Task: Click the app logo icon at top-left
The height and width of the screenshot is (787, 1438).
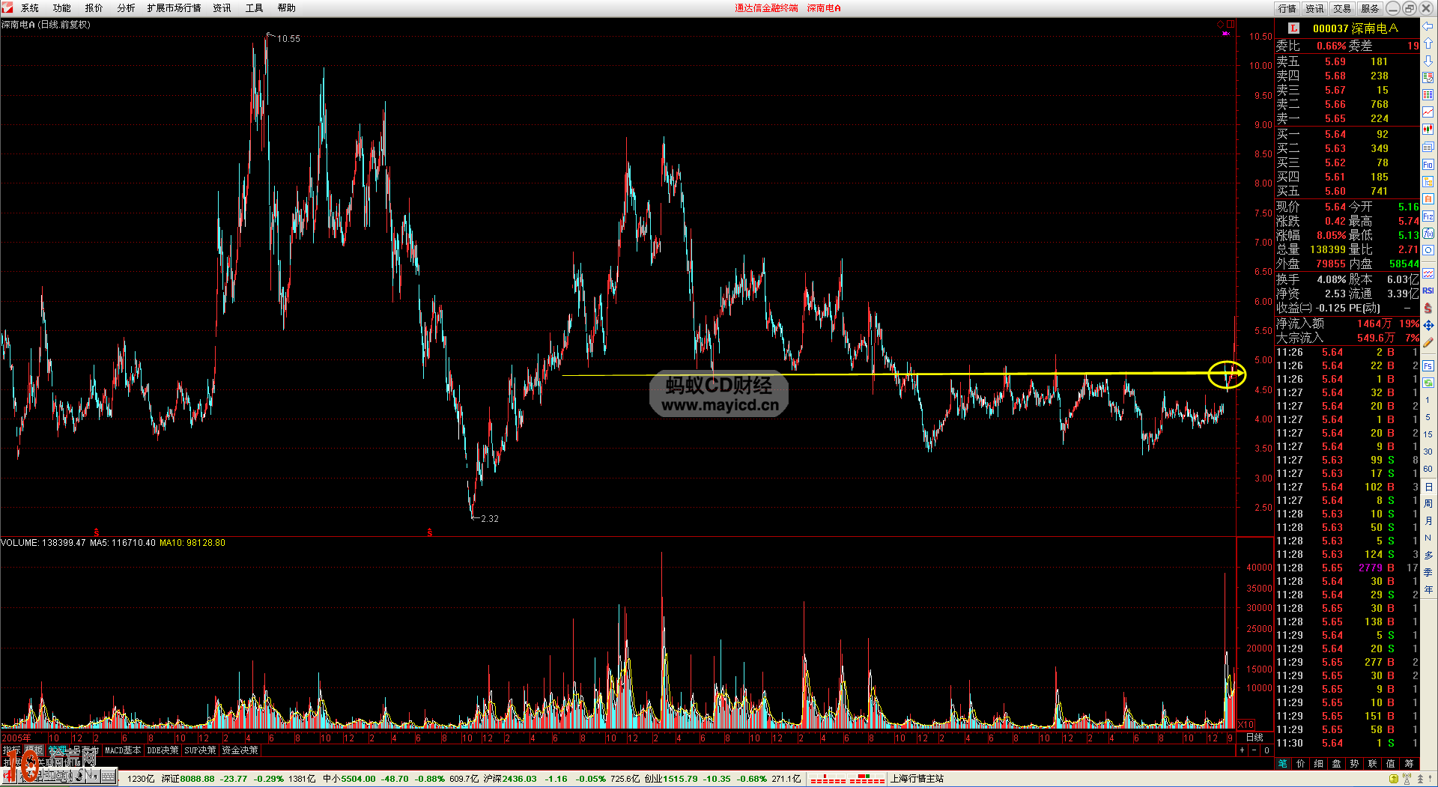Action: 7,7
